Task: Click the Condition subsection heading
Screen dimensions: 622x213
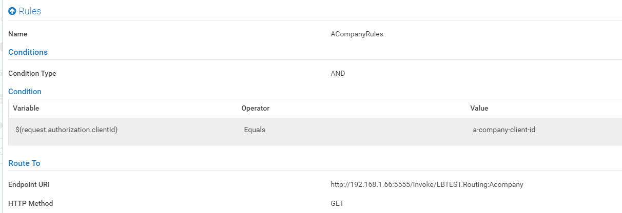Action: tap(25, 92)
